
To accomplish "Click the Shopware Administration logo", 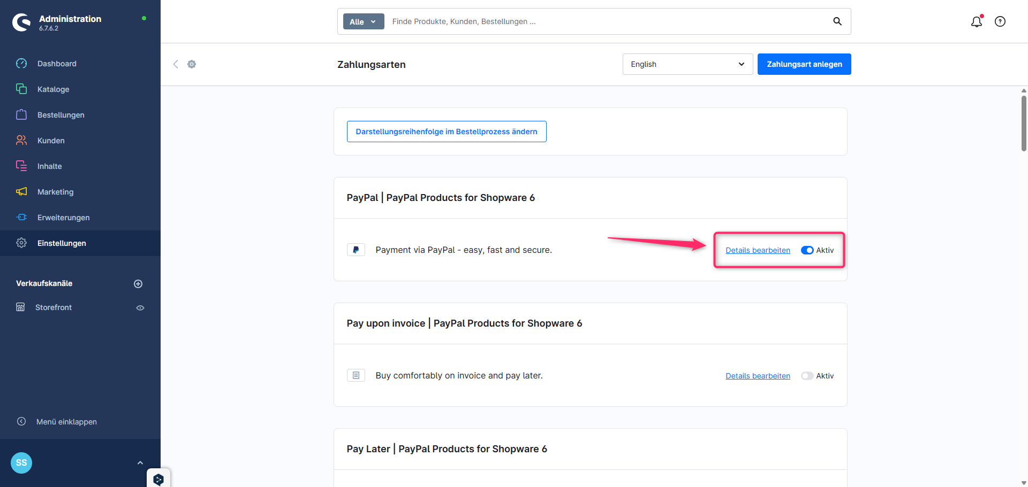I will coord(21,22).
